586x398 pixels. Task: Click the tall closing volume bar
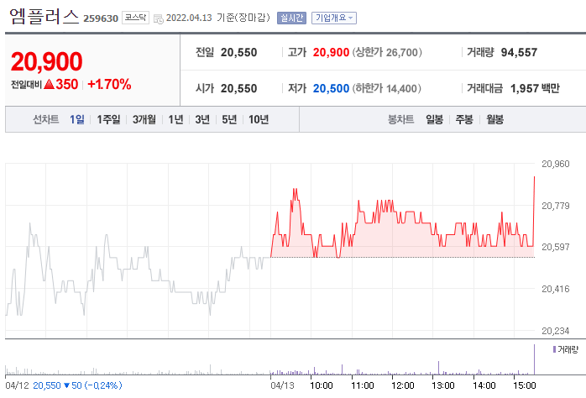534,359
